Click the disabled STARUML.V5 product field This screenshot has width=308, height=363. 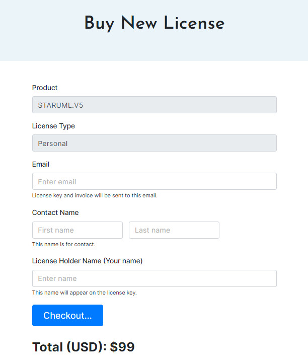coord(154,105)
